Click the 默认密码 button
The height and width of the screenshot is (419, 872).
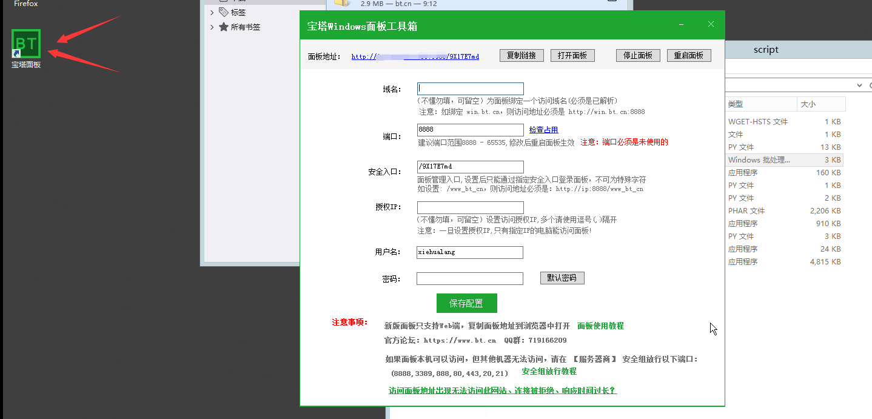[562, 278]
